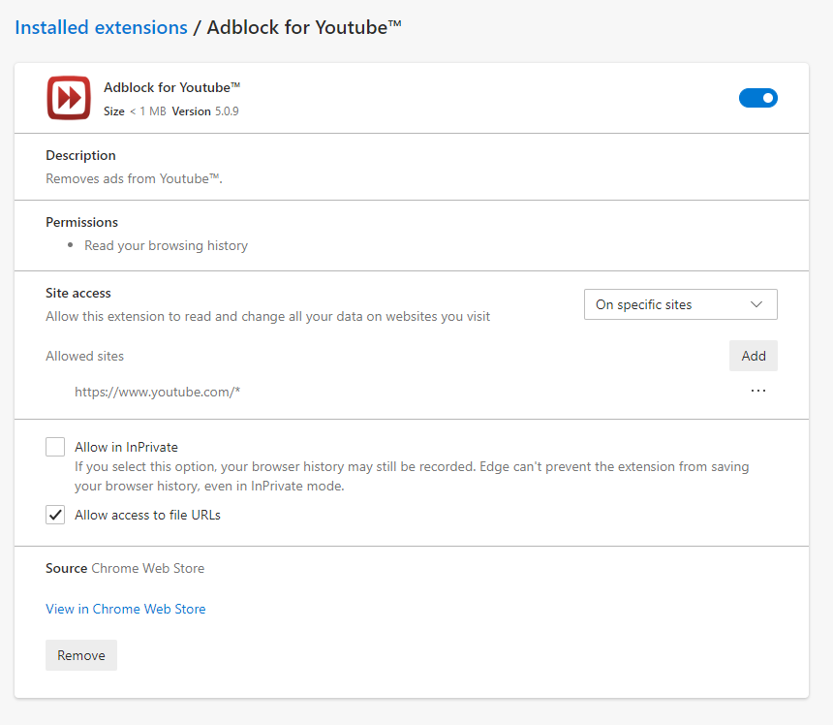This screenshot has height=725, width=833.
Task: Click the Remove button
Action: [x=81, y=655]
